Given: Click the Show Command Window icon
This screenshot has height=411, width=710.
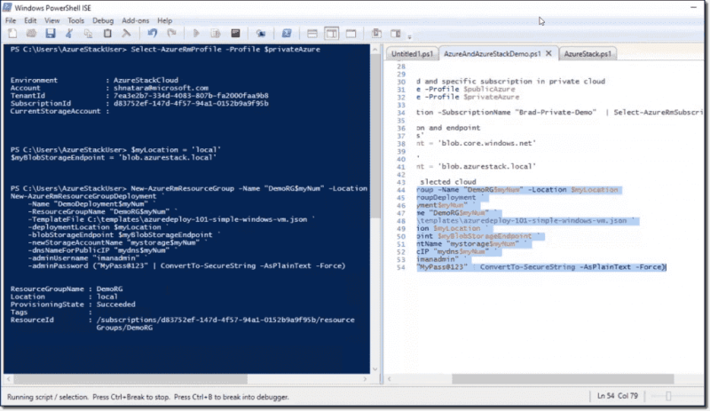Looking at the screenshot, I should 376,33.
